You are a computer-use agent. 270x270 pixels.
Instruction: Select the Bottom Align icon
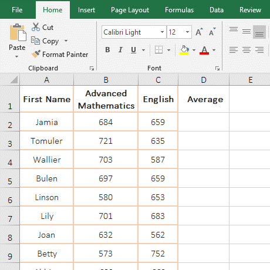coord(259,32)
